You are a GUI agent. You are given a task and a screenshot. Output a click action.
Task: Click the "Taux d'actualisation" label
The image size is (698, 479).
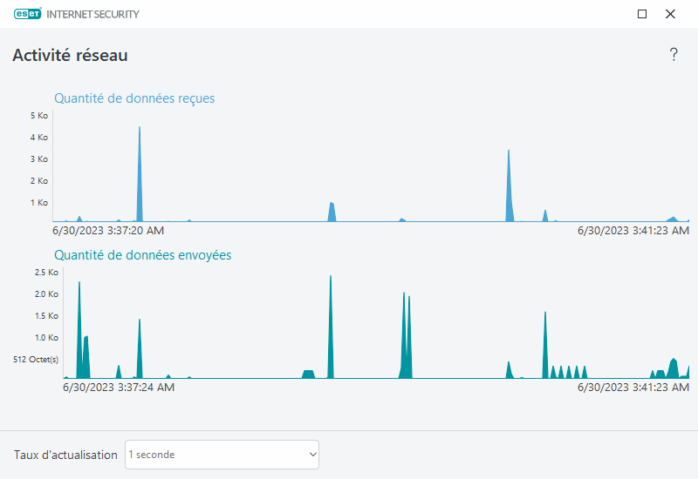pyautogui.click(x=65, y=455)
